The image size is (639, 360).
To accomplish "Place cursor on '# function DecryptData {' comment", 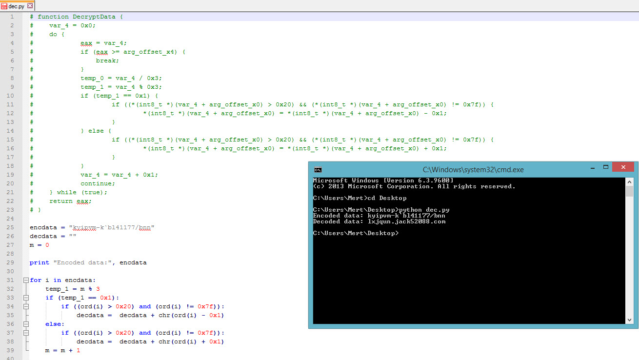I will point(77,17).
